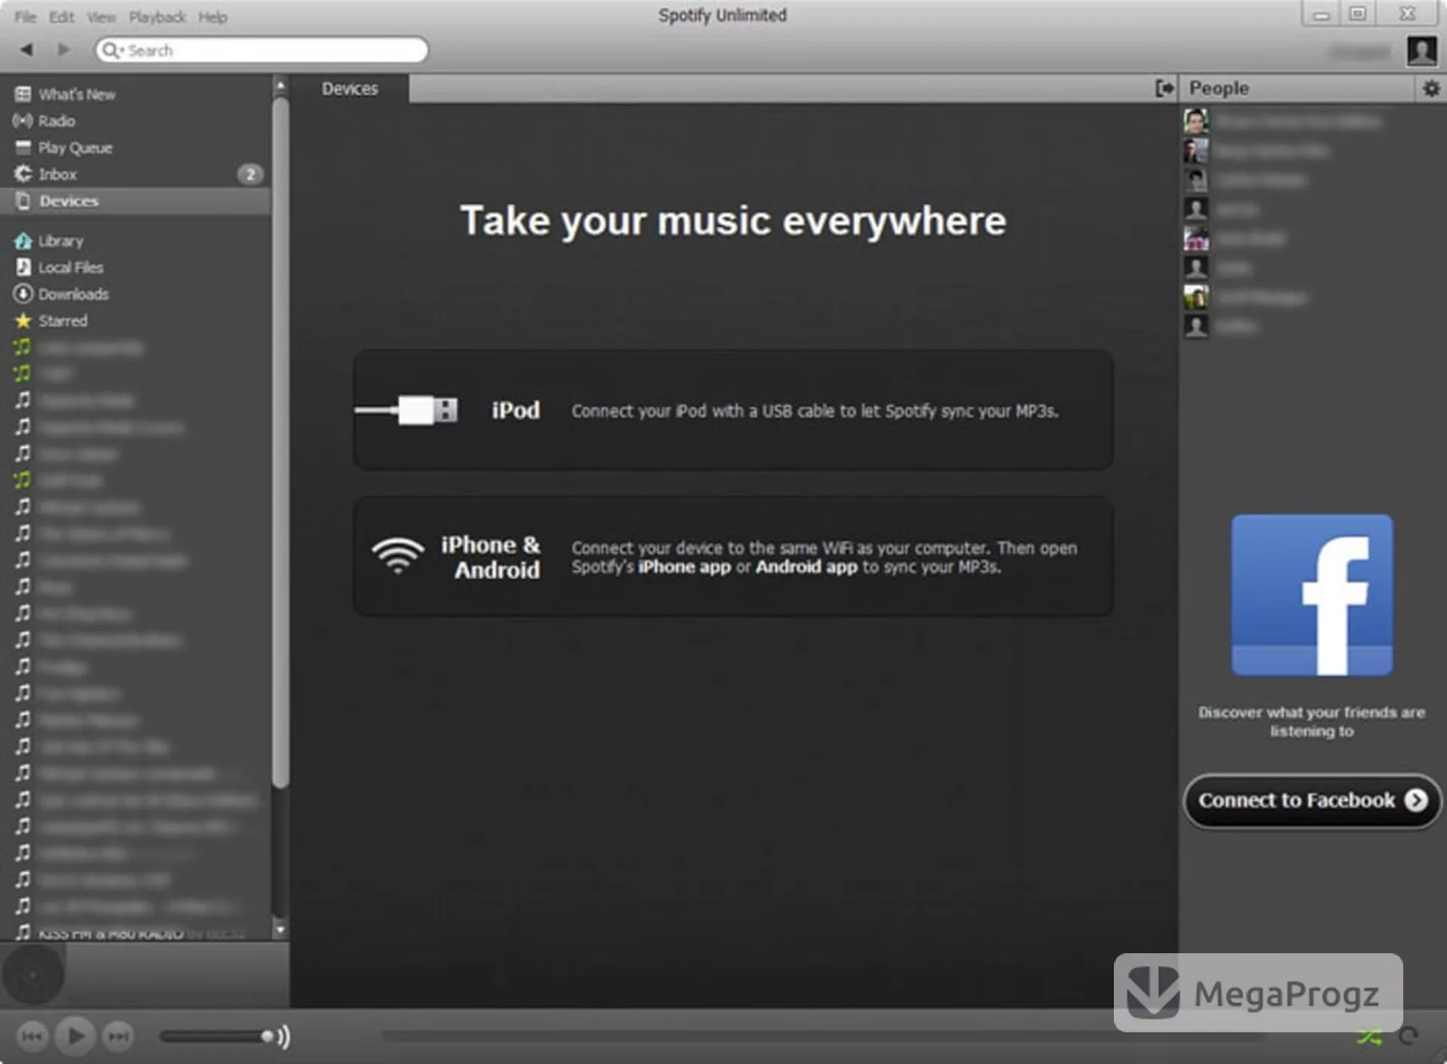The height and width of the screenshot is (1064, 1447).
Task: Open the Playback menu
Action: click(x=157, y=17)
